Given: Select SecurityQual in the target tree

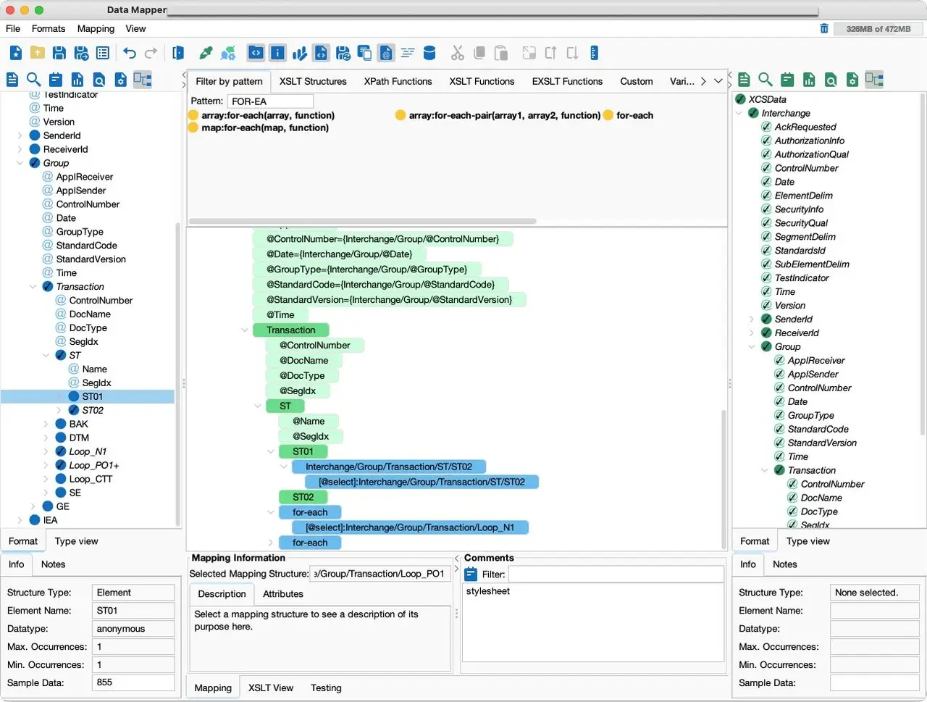Looking at the screenshot, I should (x=801, y=223).
